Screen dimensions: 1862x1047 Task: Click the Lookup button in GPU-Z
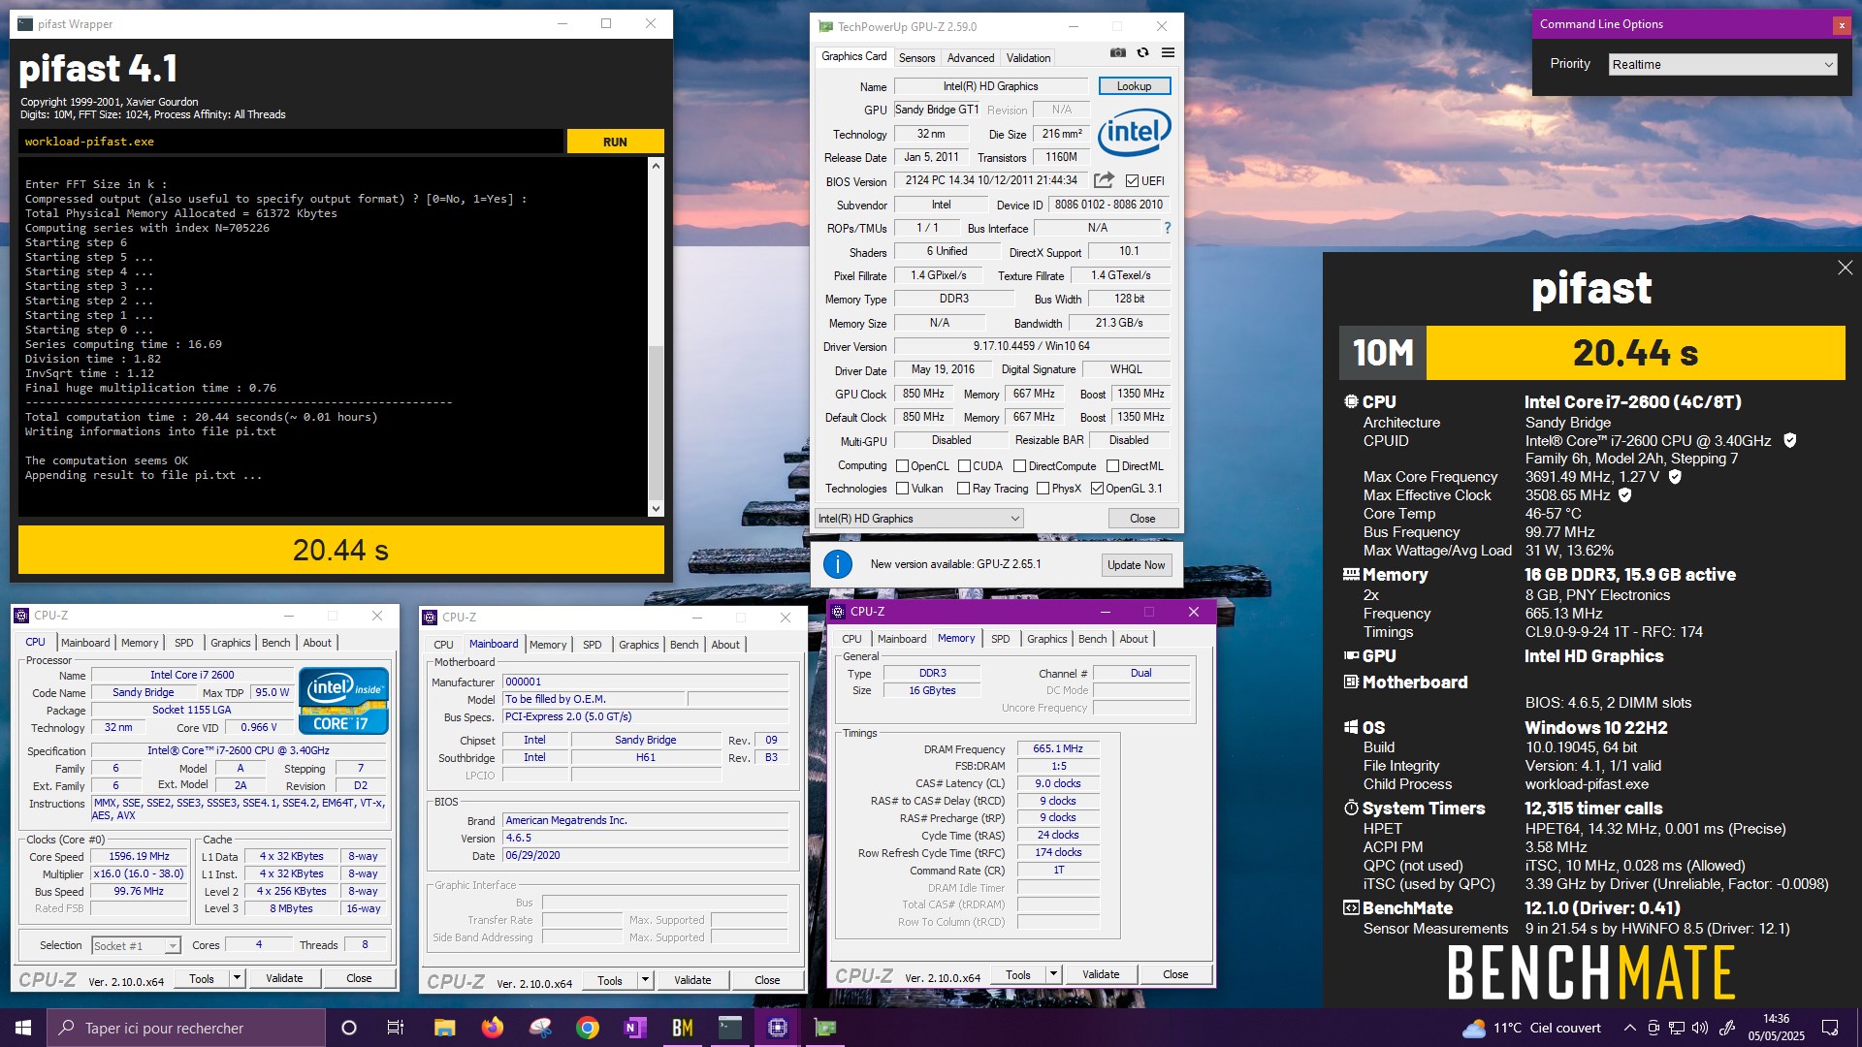tap(1134, 86)
